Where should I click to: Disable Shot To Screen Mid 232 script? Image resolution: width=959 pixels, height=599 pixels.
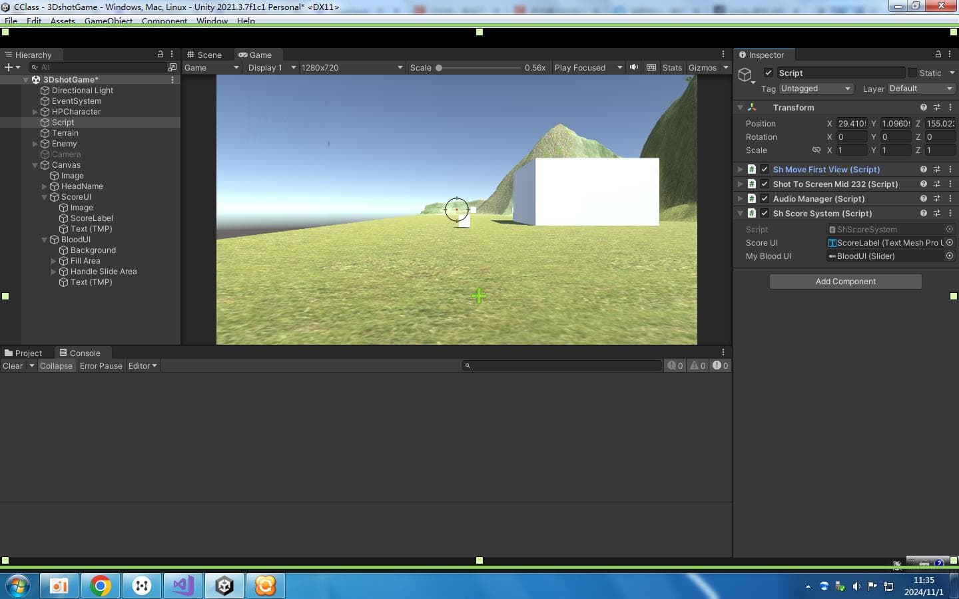point(765,184)
